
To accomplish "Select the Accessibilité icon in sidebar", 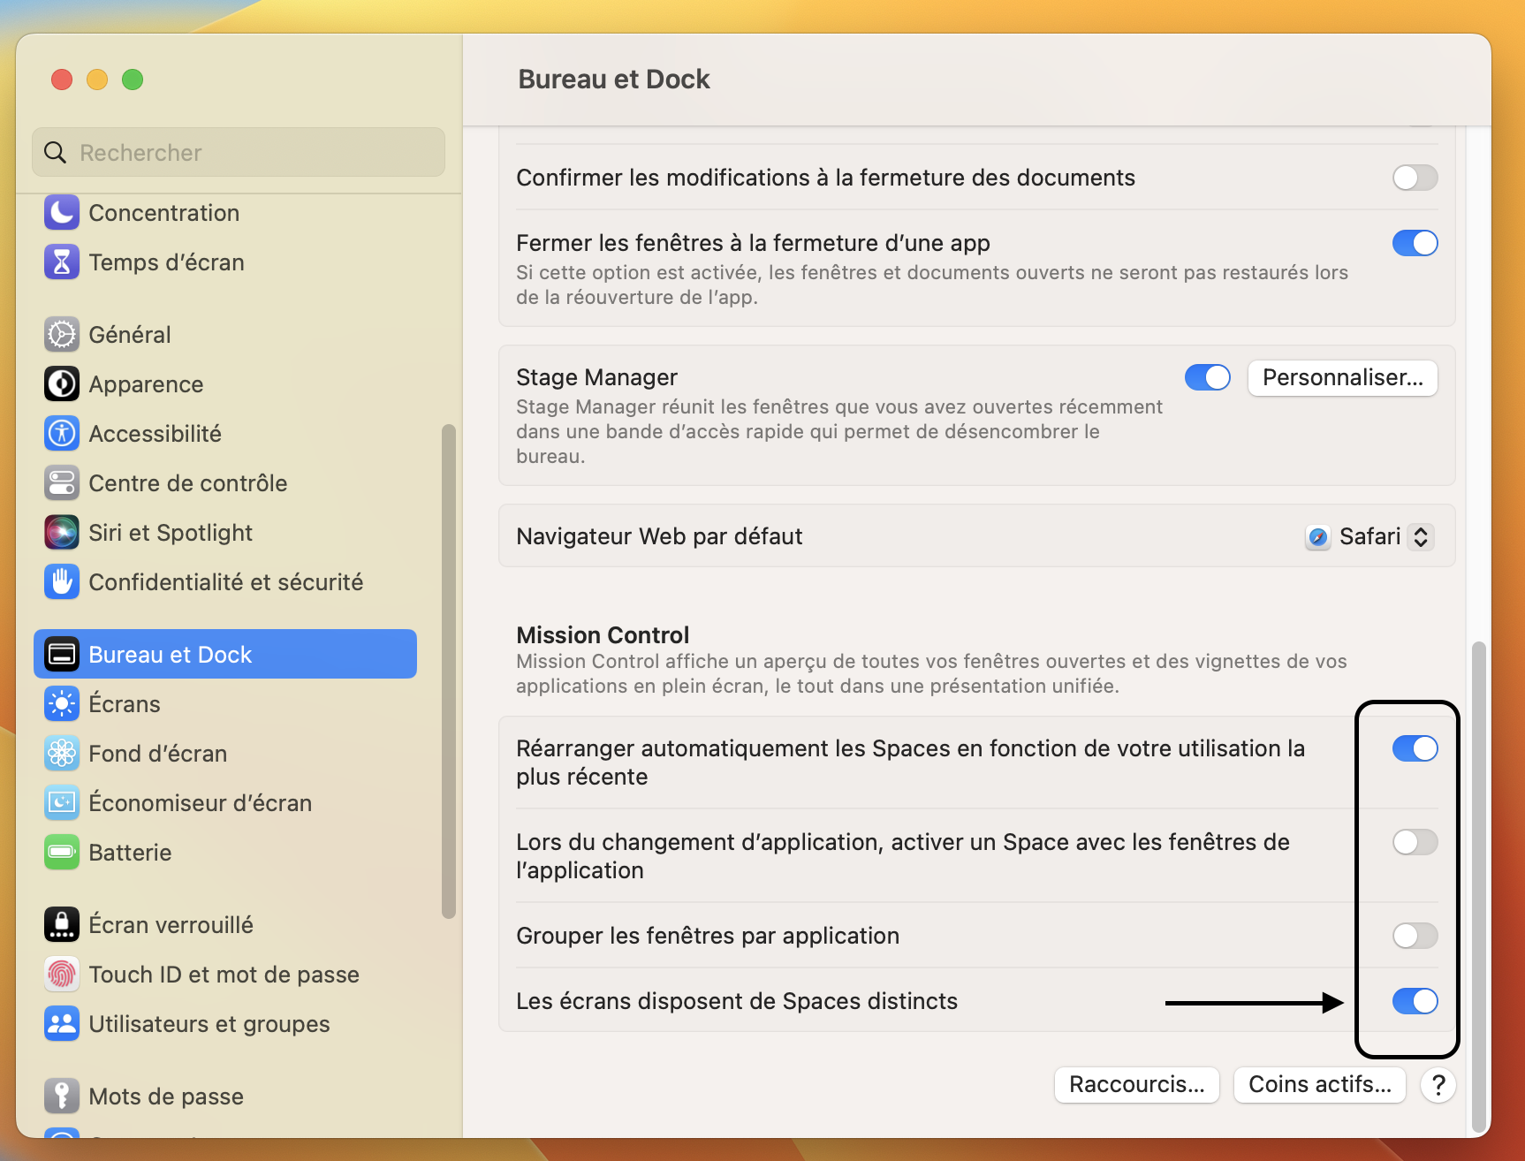I will coord(62,434).
